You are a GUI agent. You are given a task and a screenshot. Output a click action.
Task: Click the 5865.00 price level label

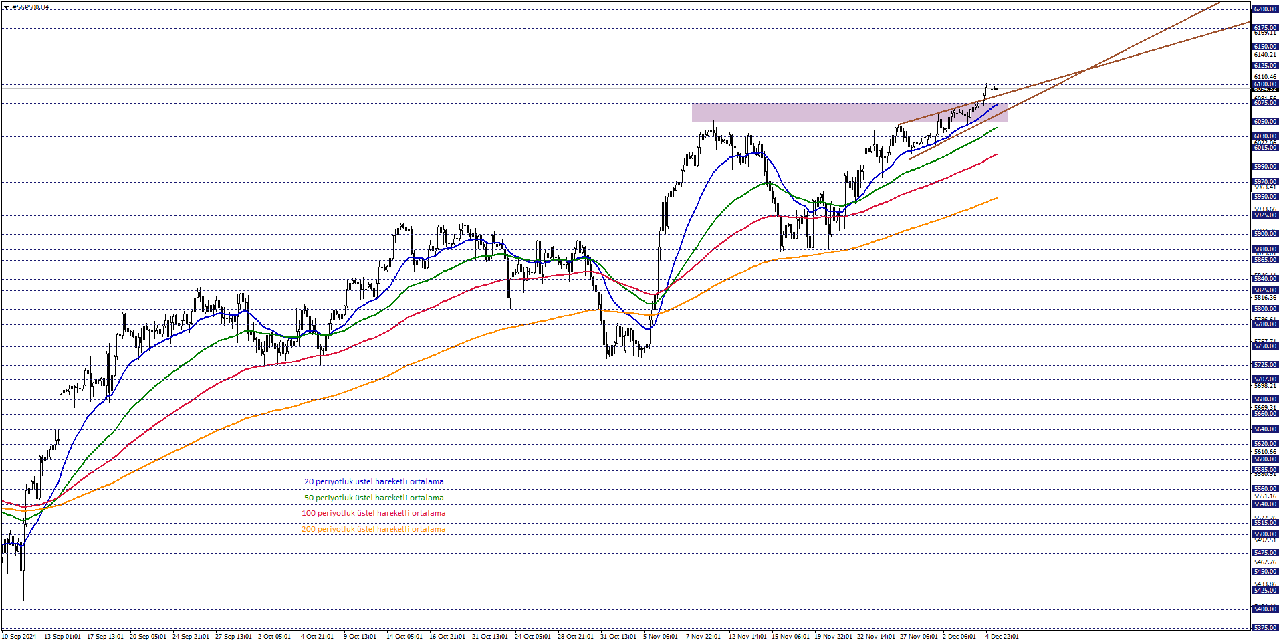[x=1265, y=260]
